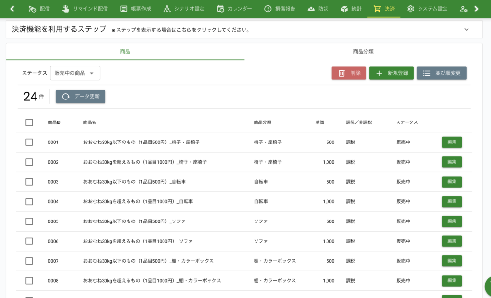Viewport: 491px width, 298px height.
Task: Click the 単価 column header
Action: pyautogui.click(x=319, y=122)
